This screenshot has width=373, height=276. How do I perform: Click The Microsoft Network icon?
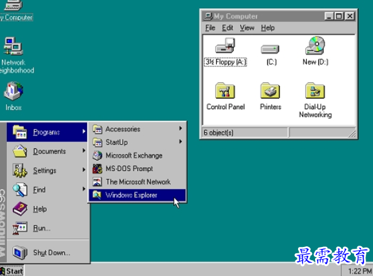[x=98, y=182]
